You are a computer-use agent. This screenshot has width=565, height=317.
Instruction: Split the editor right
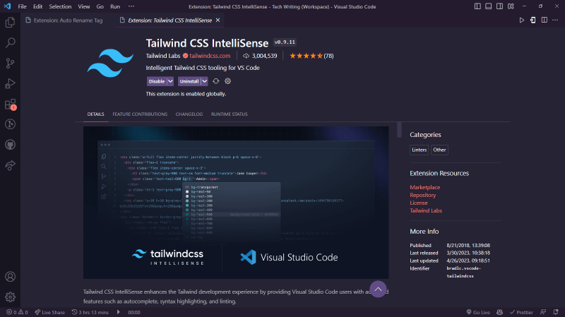(x=544, y=20)
